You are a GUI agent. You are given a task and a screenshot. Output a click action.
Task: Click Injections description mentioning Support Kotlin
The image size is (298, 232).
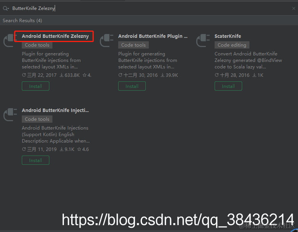point(56,135)
